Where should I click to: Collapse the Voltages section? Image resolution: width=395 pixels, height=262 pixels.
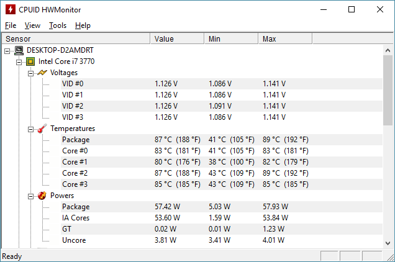[30, 73]
